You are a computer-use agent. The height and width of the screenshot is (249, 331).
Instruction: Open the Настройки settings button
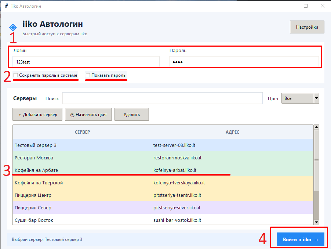pos(307,27)
